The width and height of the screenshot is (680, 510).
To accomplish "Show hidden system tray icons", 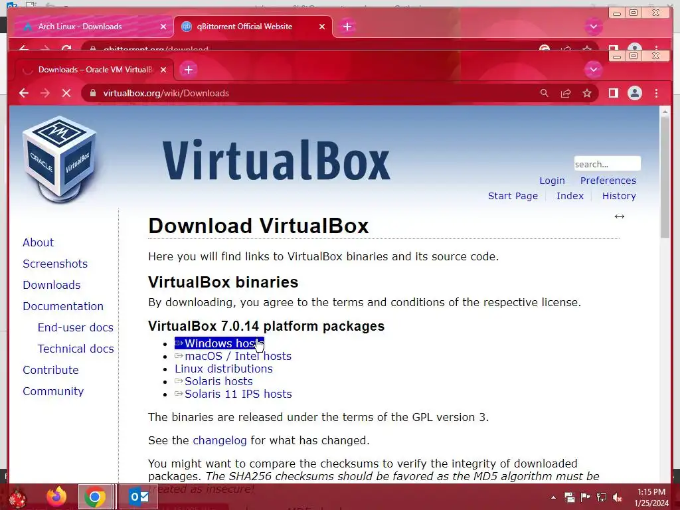I will (x=553, y=497).
